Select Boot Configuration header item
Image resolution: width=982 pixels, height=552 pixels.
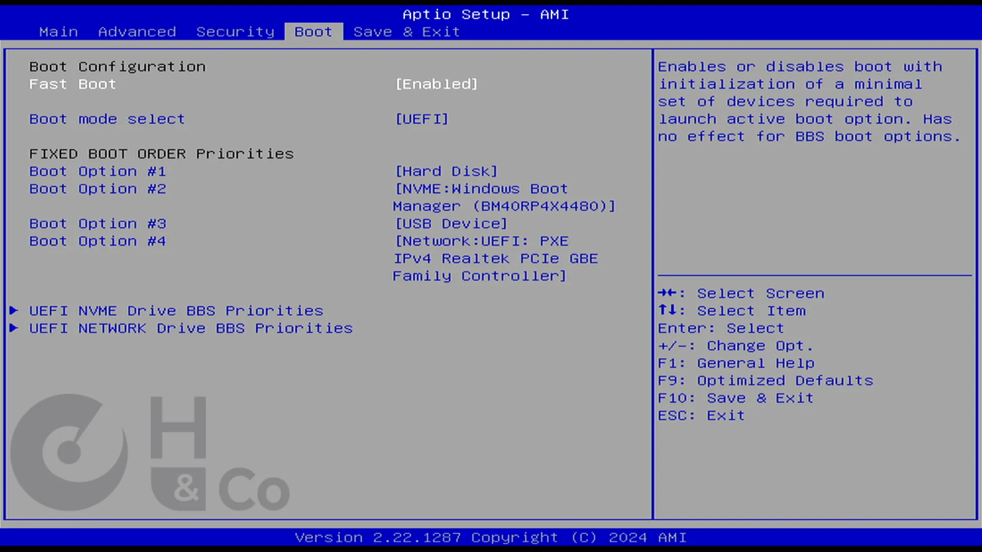[x=117, y=66]
